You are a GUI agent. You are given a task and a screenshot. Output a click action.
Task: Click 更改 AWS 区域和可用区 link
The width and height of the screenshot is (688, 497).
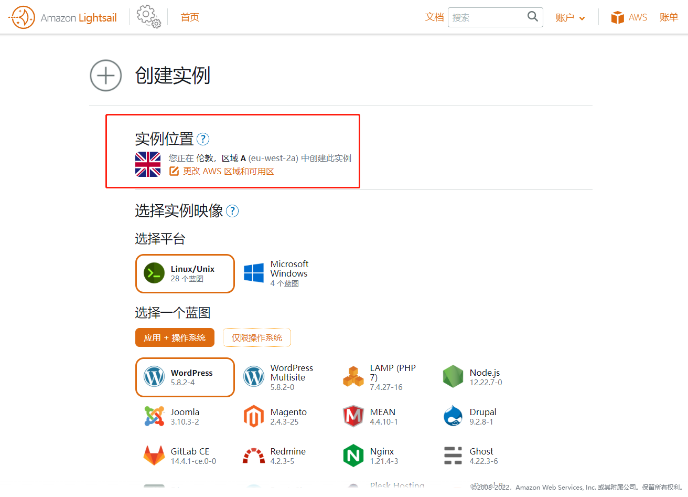tap(229, 171)
